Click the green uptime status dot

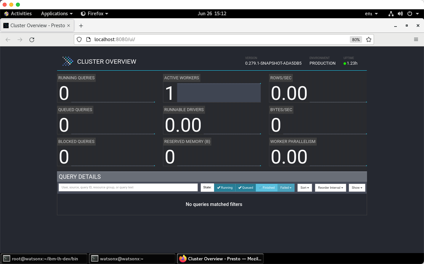345,63
